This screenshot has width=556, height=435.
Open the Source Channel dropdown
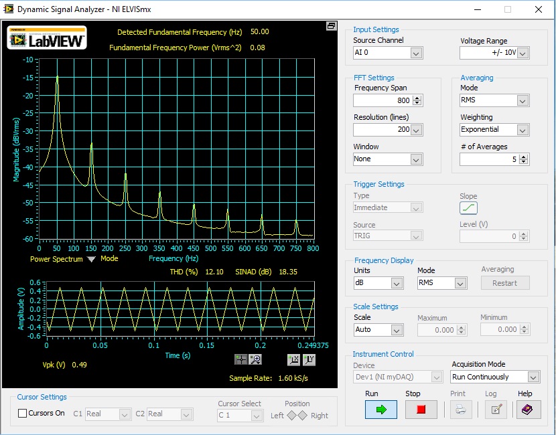(x=415, y=53)
